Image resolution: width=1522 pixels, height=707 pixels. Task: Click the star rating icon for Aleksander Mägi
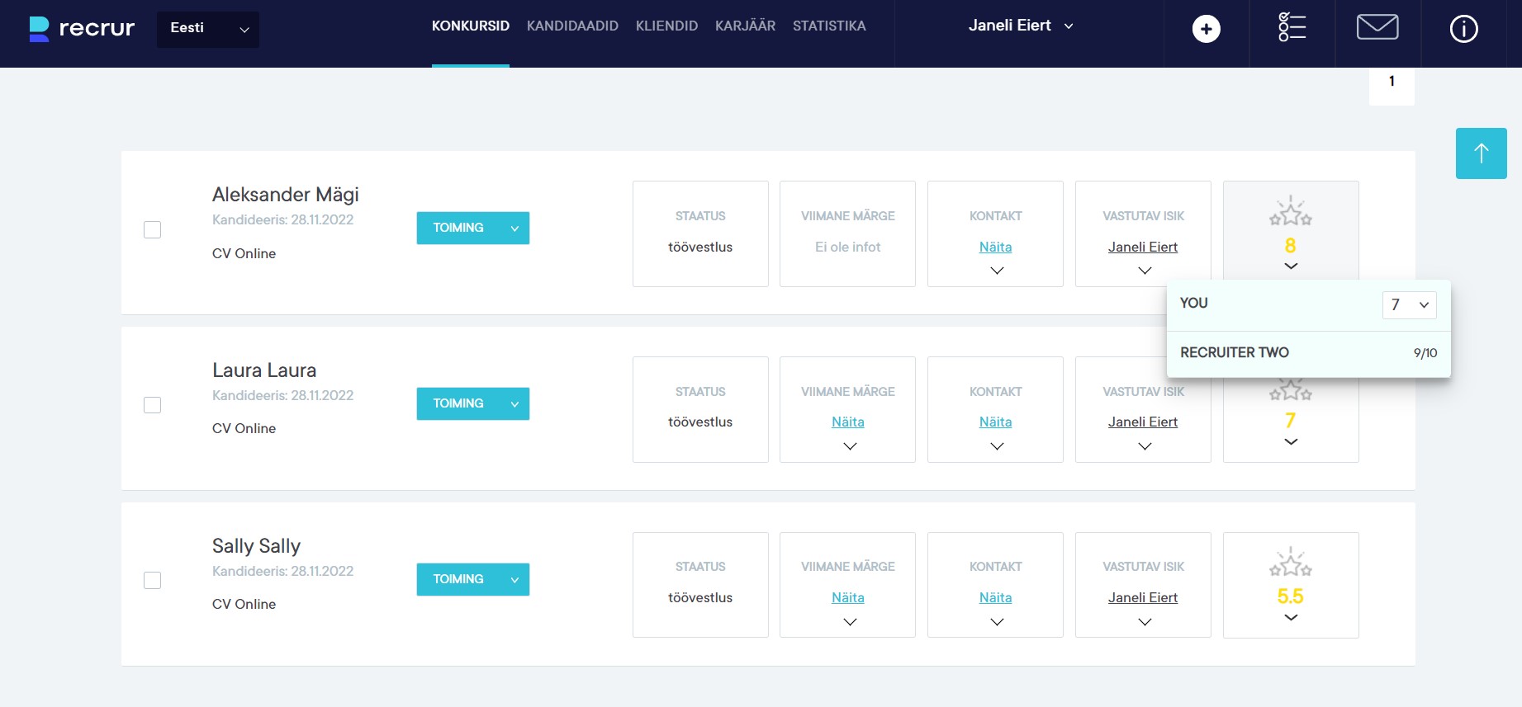coord(1290,213)
